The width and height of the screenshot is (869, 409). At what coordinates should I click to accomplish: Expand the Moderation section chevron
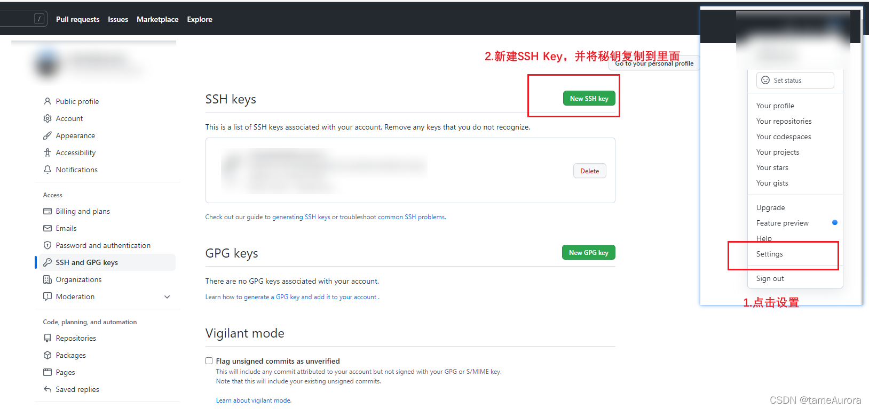click(x=167, y=296)
